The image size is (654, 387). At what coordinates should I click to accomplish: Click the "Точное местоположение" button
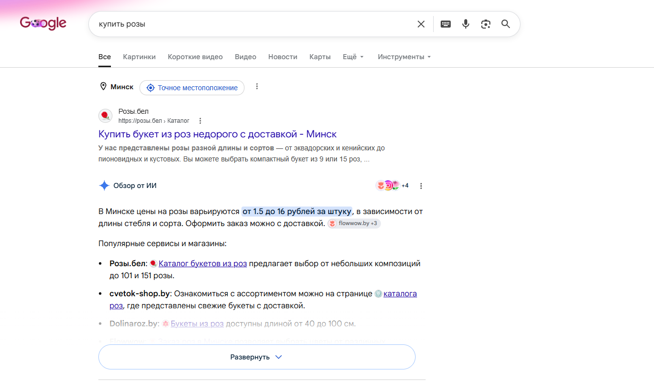click(x=192, y=88)
